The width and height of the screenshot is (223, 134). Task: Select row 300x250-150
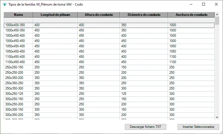[x=109, y=99]
